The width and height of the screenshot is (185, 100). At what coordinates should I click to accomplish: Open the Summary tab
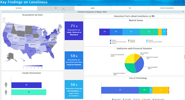point(19,8)
